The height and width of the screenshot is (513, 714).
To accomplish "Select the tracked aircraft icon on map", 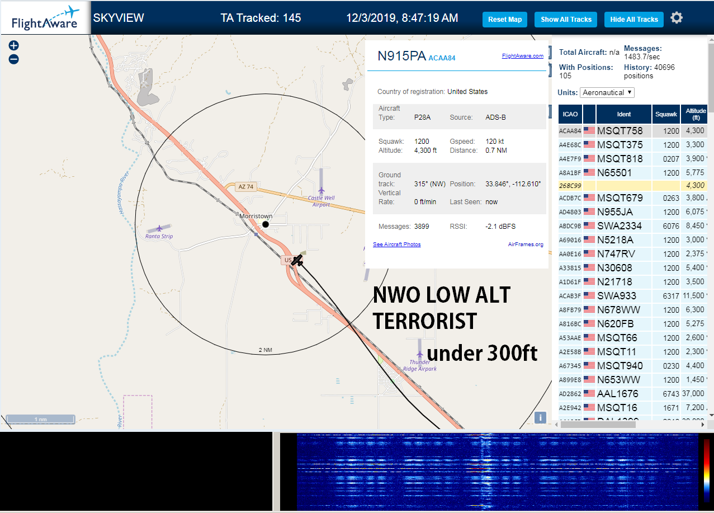I will pos(297,260).
